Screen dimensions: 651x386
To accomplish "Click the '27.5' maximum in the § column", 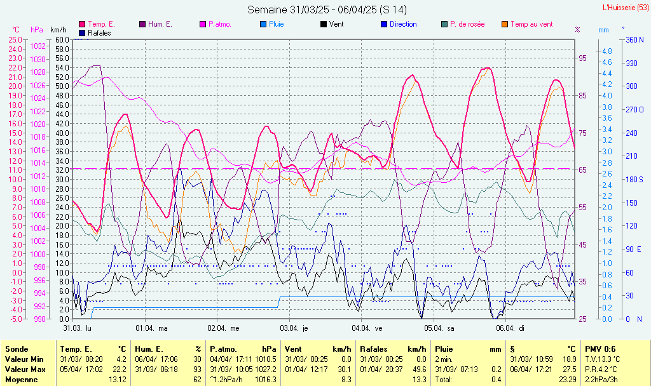I will (570, 369).
